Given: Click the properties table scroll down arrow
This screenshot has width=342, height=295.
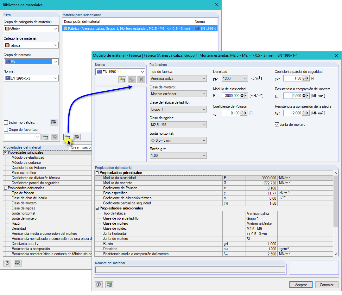Looking at the screenshot, I should 336,254.
